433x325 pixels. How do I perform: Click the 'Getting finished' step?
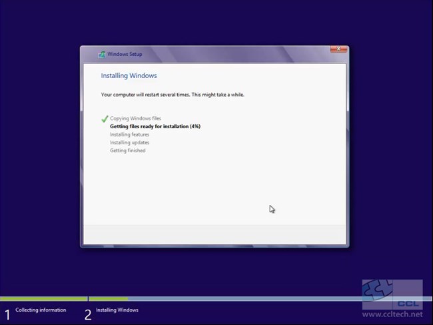128,150
